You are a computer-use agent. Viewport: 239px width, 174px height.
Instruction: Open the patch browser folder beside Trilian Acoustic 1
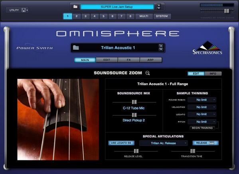pos(76,48)
